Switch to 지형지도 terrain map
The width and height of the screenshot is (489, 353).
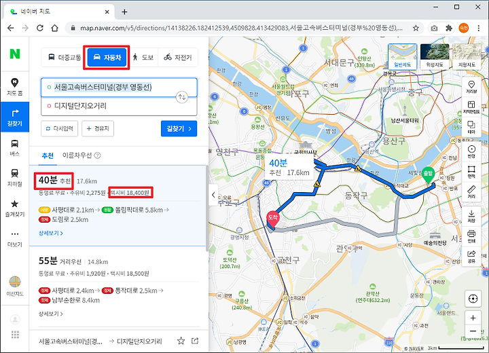(467, 57)
